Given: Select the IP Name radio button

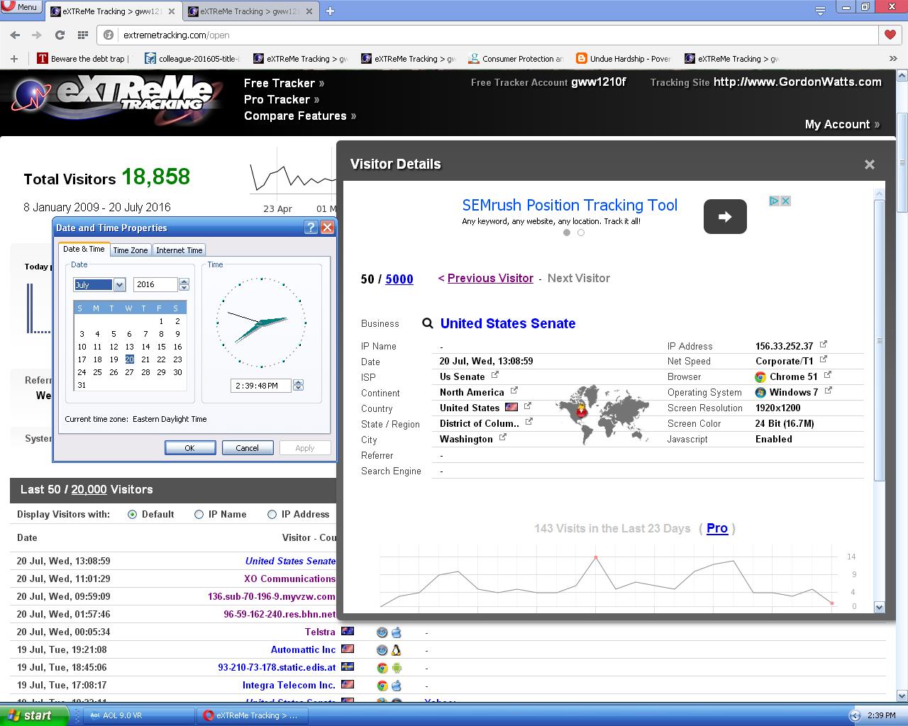Looking at the screenshot, I should 199,515.
